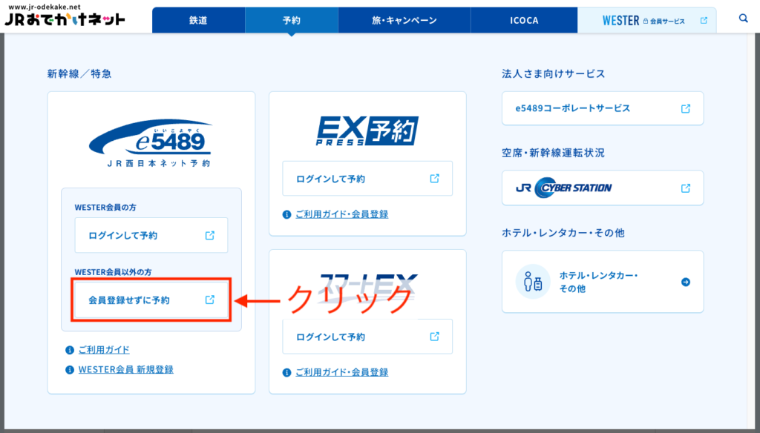This screenshot has width=760, height=433.
Task: Click スマートEX ログインして予約 button
Action: (367, 337)
